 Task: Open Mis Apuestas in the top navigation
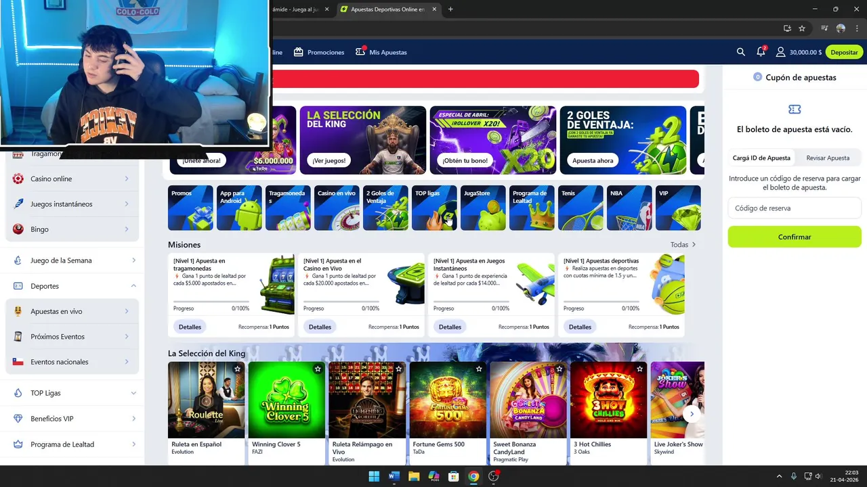coord(381,52)
